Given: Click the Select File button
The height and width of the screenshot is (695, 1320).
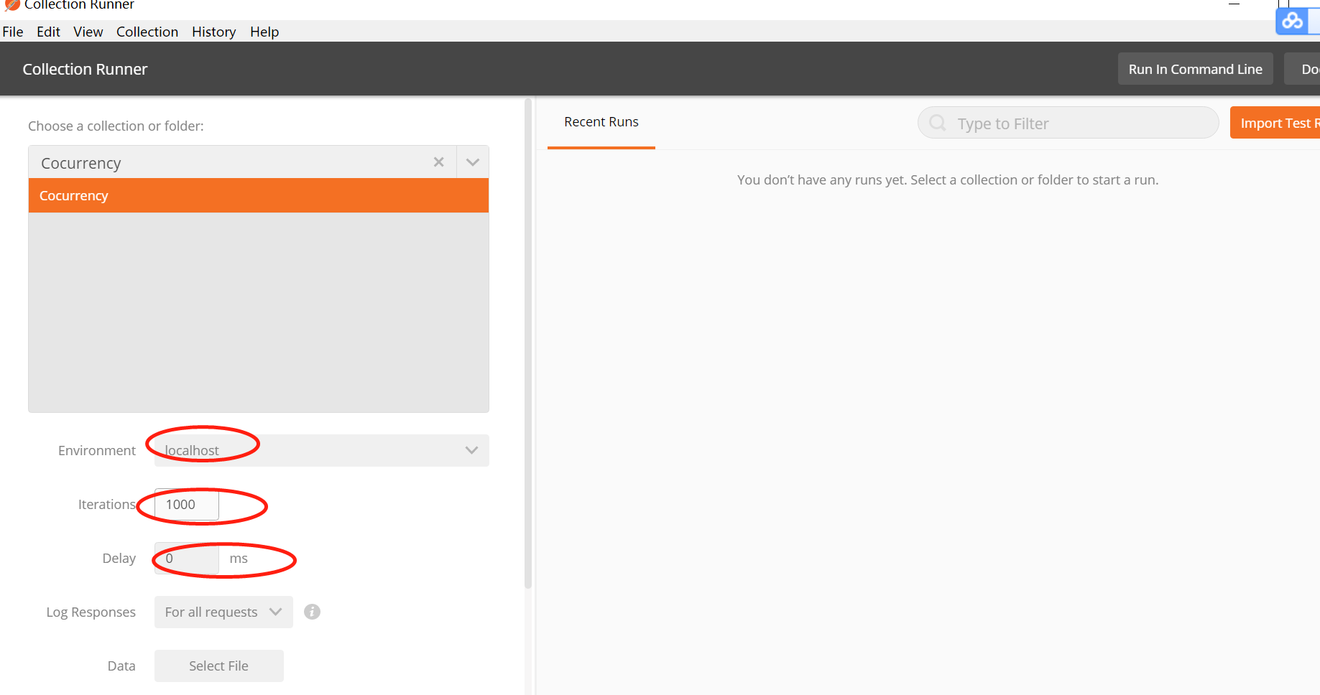Looking at the screenshot, I should coord(219,666).
